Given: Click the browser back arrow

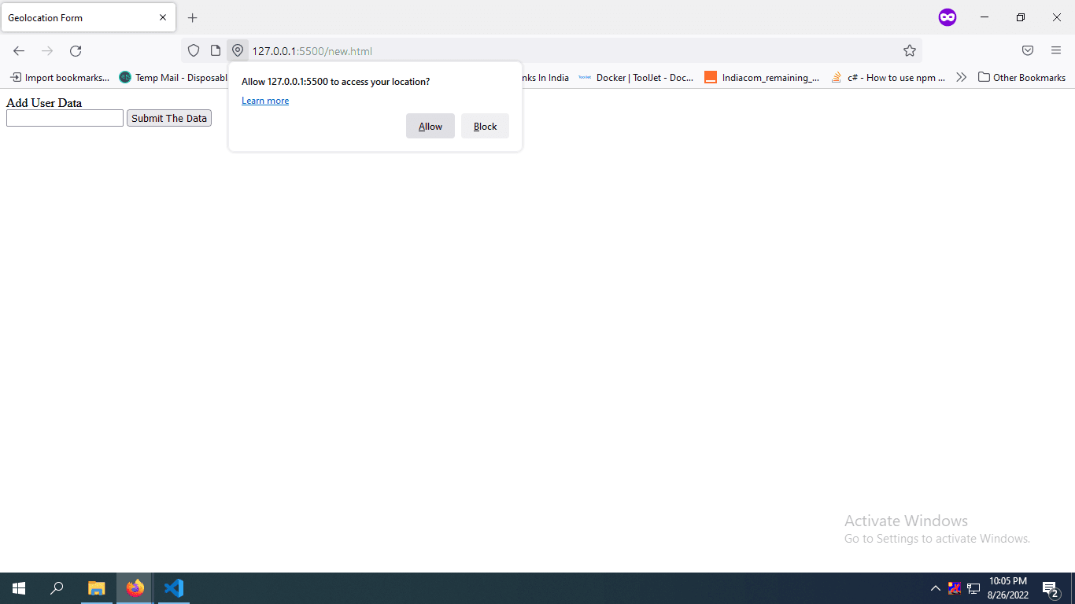Looking at the screenshot, I should pyautogui.click(x=19, y=51).
